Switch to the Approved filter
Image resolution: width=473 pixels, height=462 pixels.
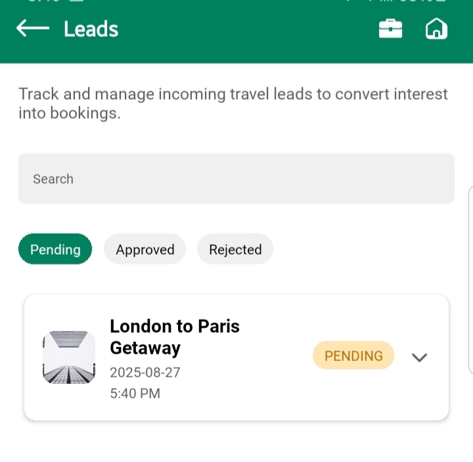click(x=145, y=249)
